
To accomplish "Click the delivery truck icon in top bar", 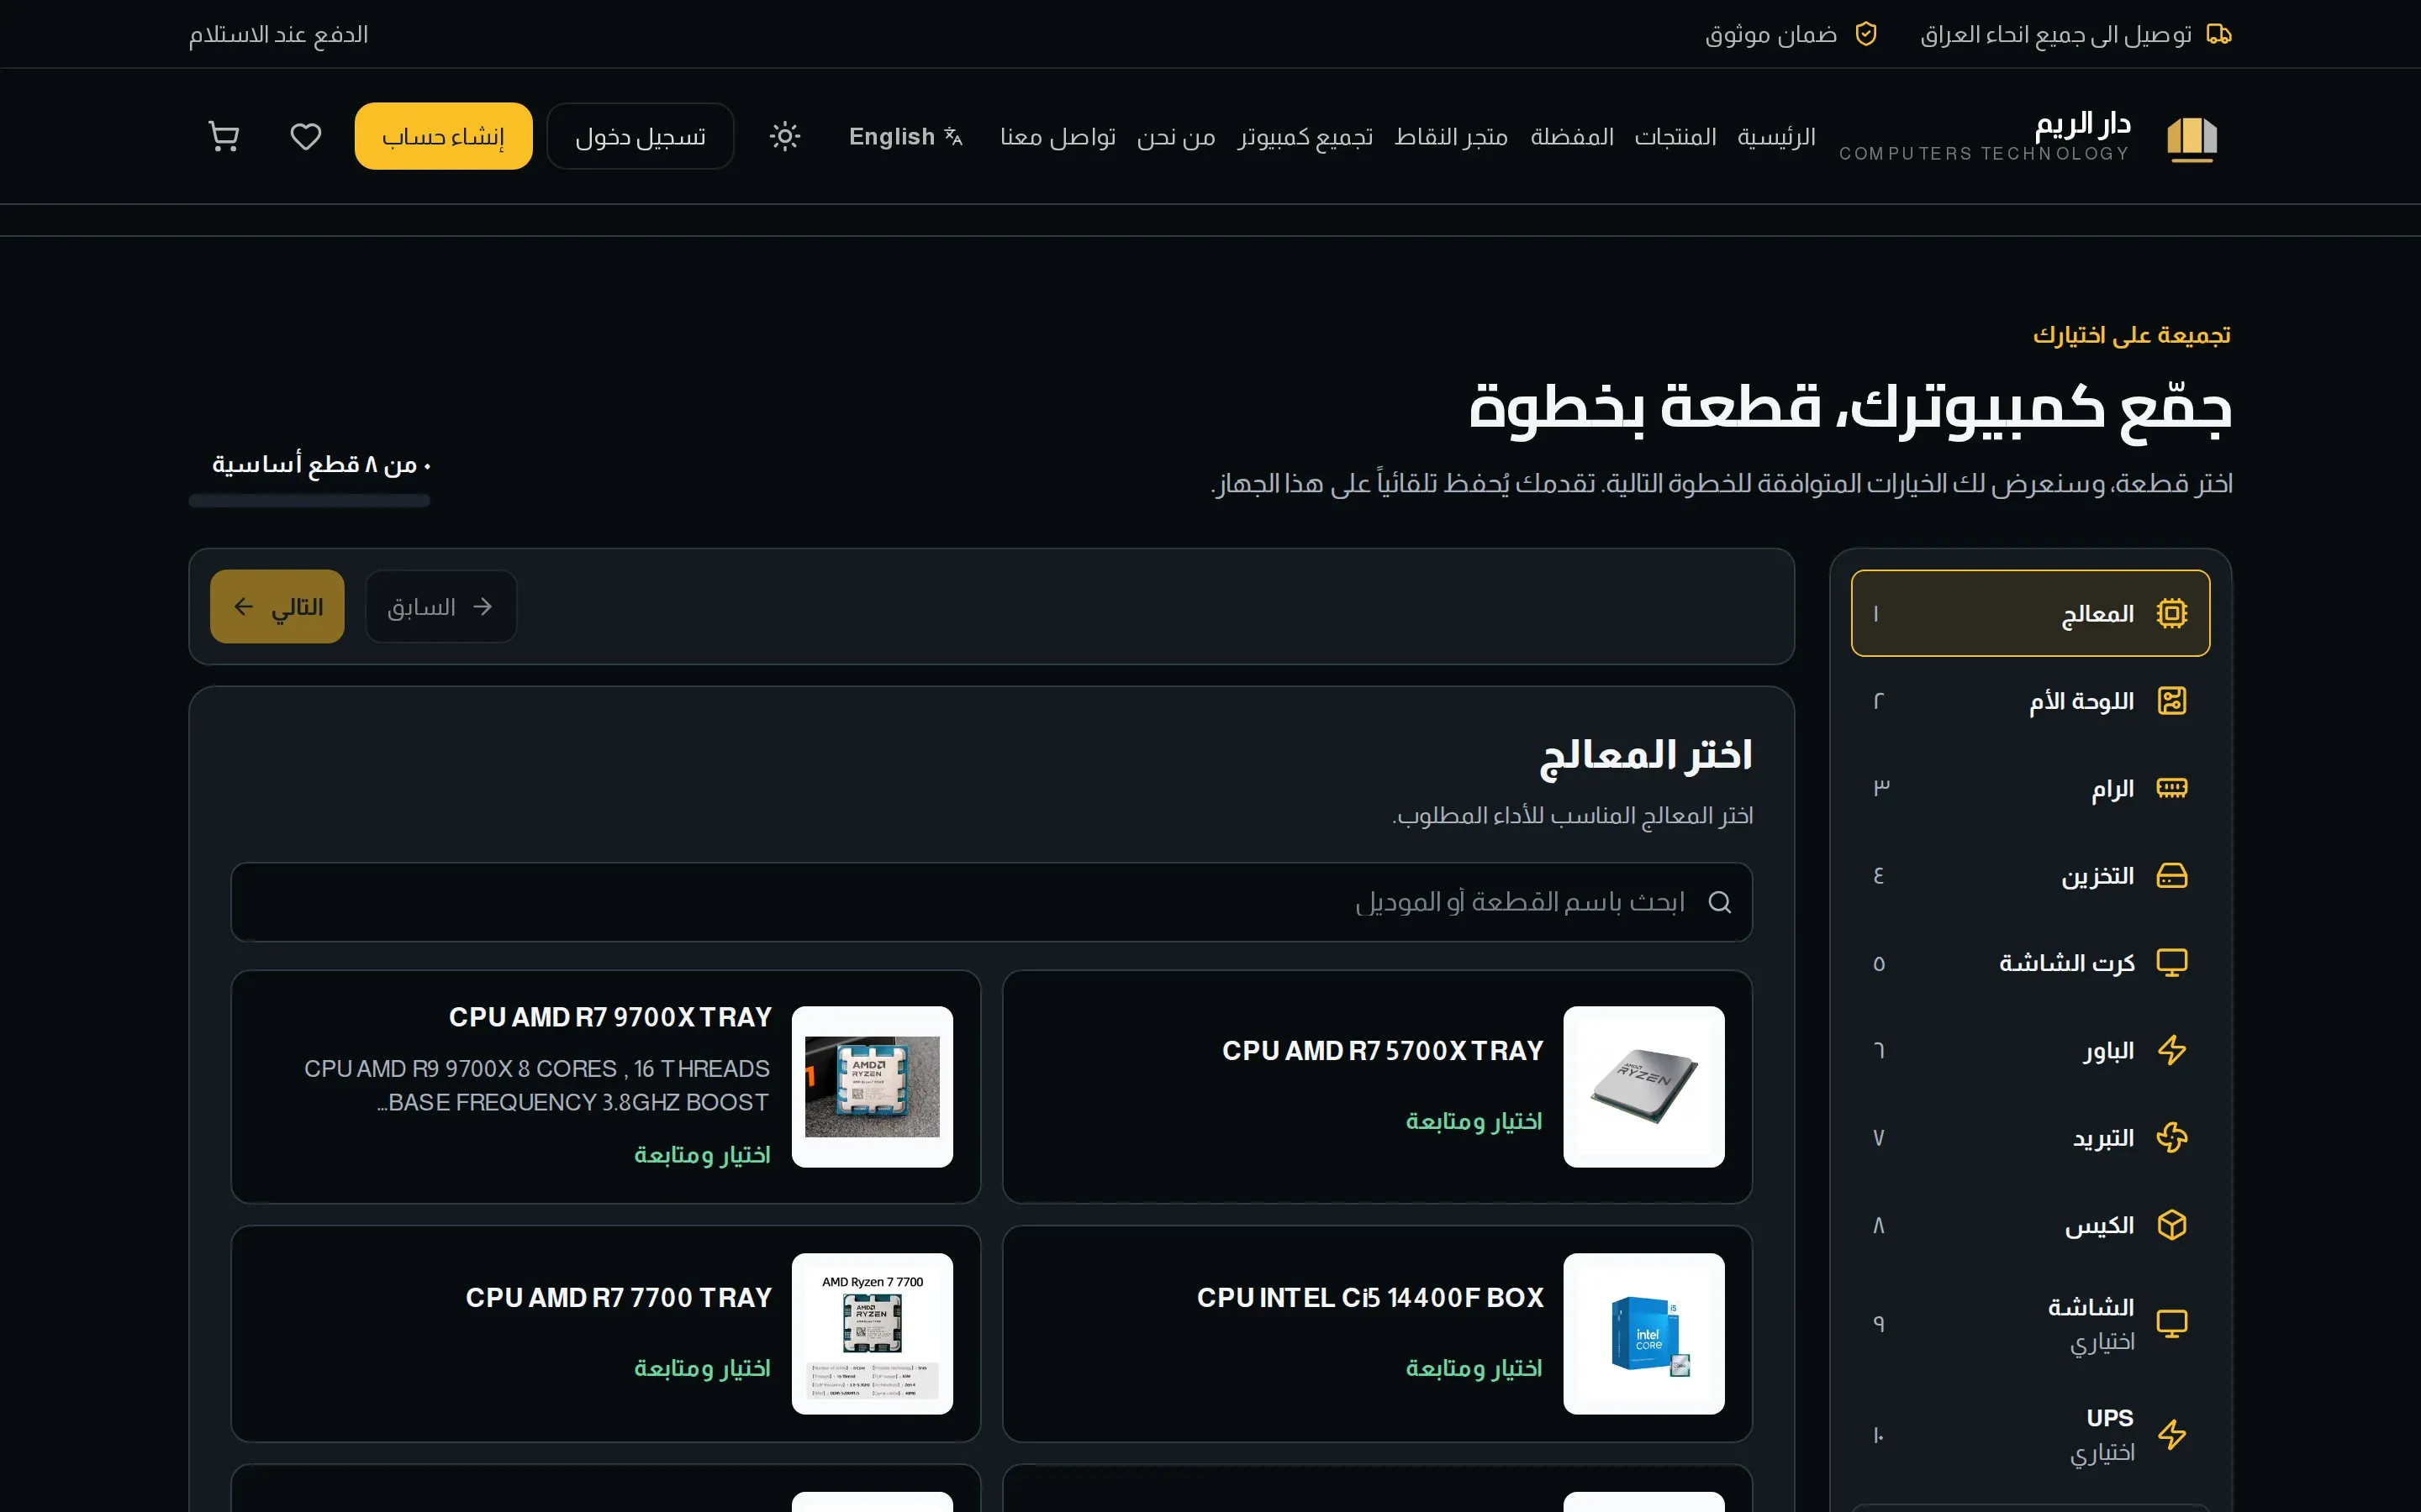I will tap(2219, 34).
